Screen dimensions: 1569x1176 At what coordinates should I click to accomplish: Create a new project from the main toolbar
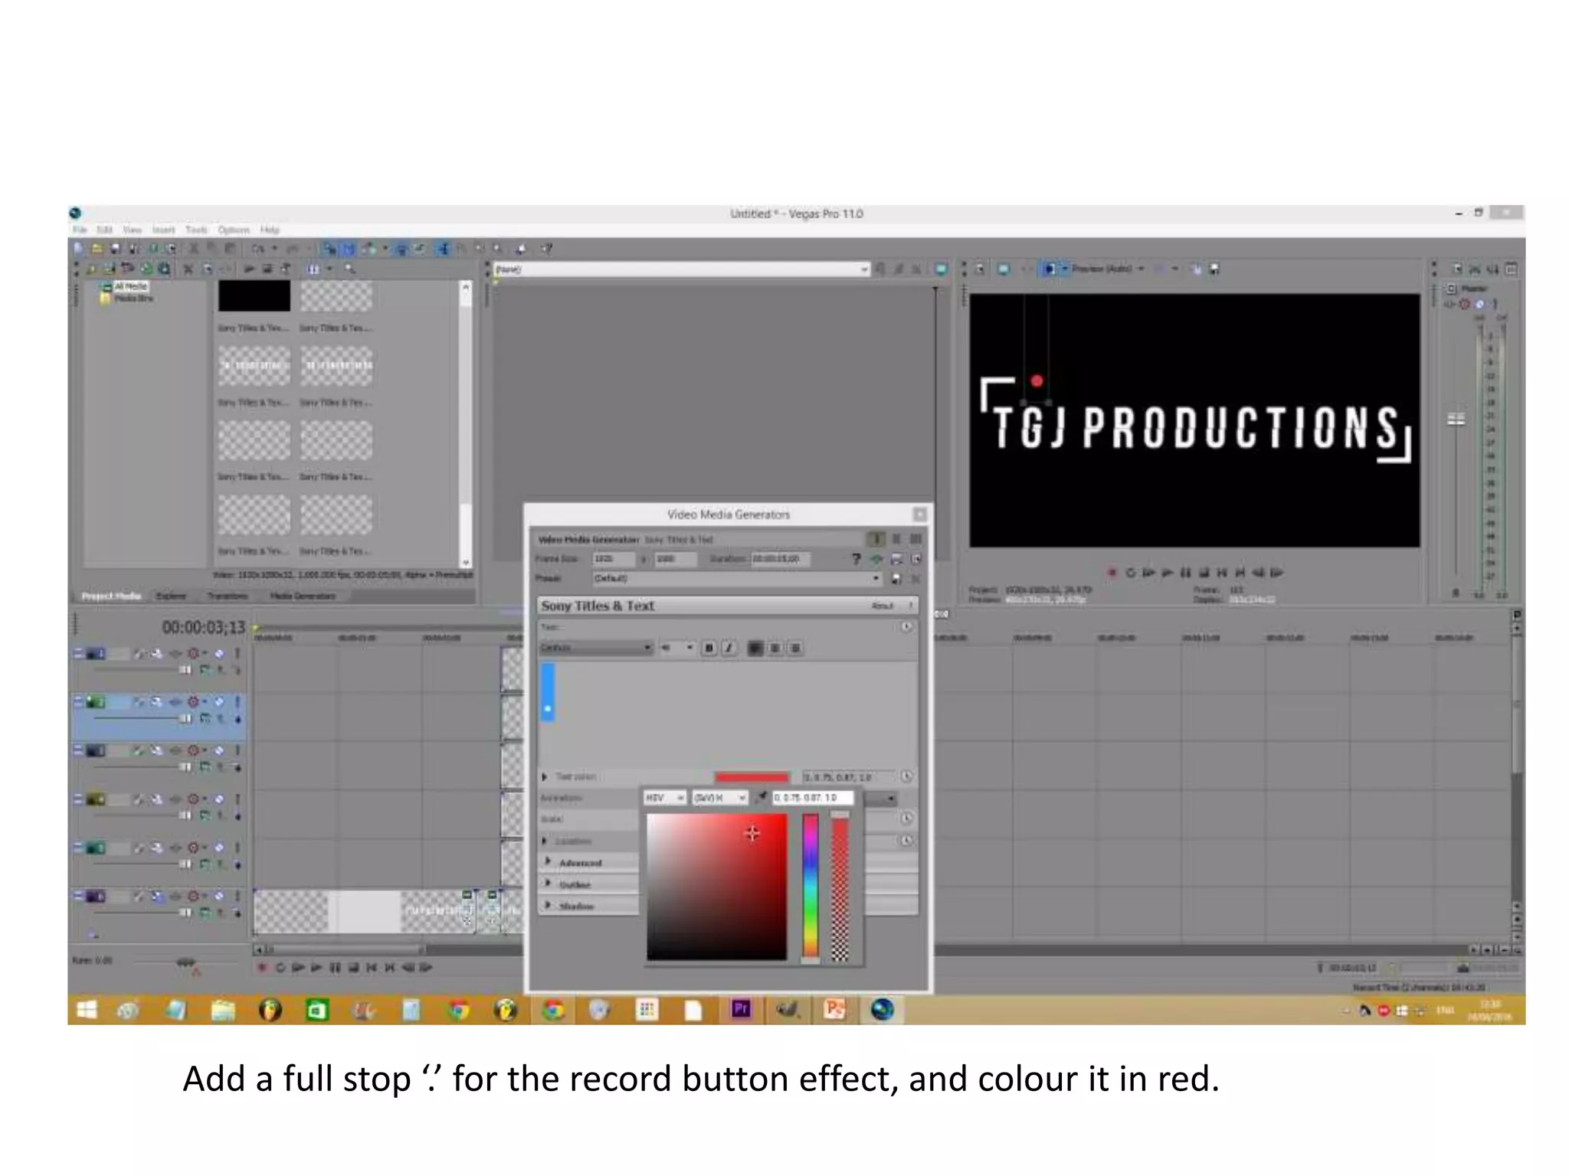[78, 248]
